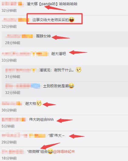Click the crying-laugh emoji after 土到极致就是潮
Viewport: 128px width, 161px height.
click(71, 86)
